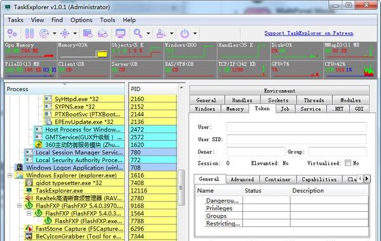The width and height of the screenshot is (381, 241).
Task: Follow Support TaskExplorer on Patreon link
Action: coord(309,33)
